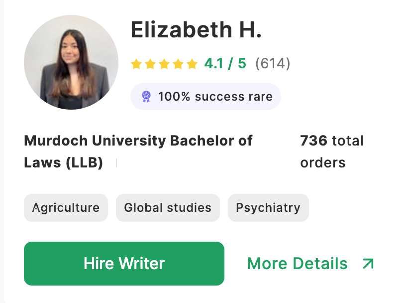Screen dimensions: 406x303
Task: Select the third rating star
Action: (x=164, y=64)
